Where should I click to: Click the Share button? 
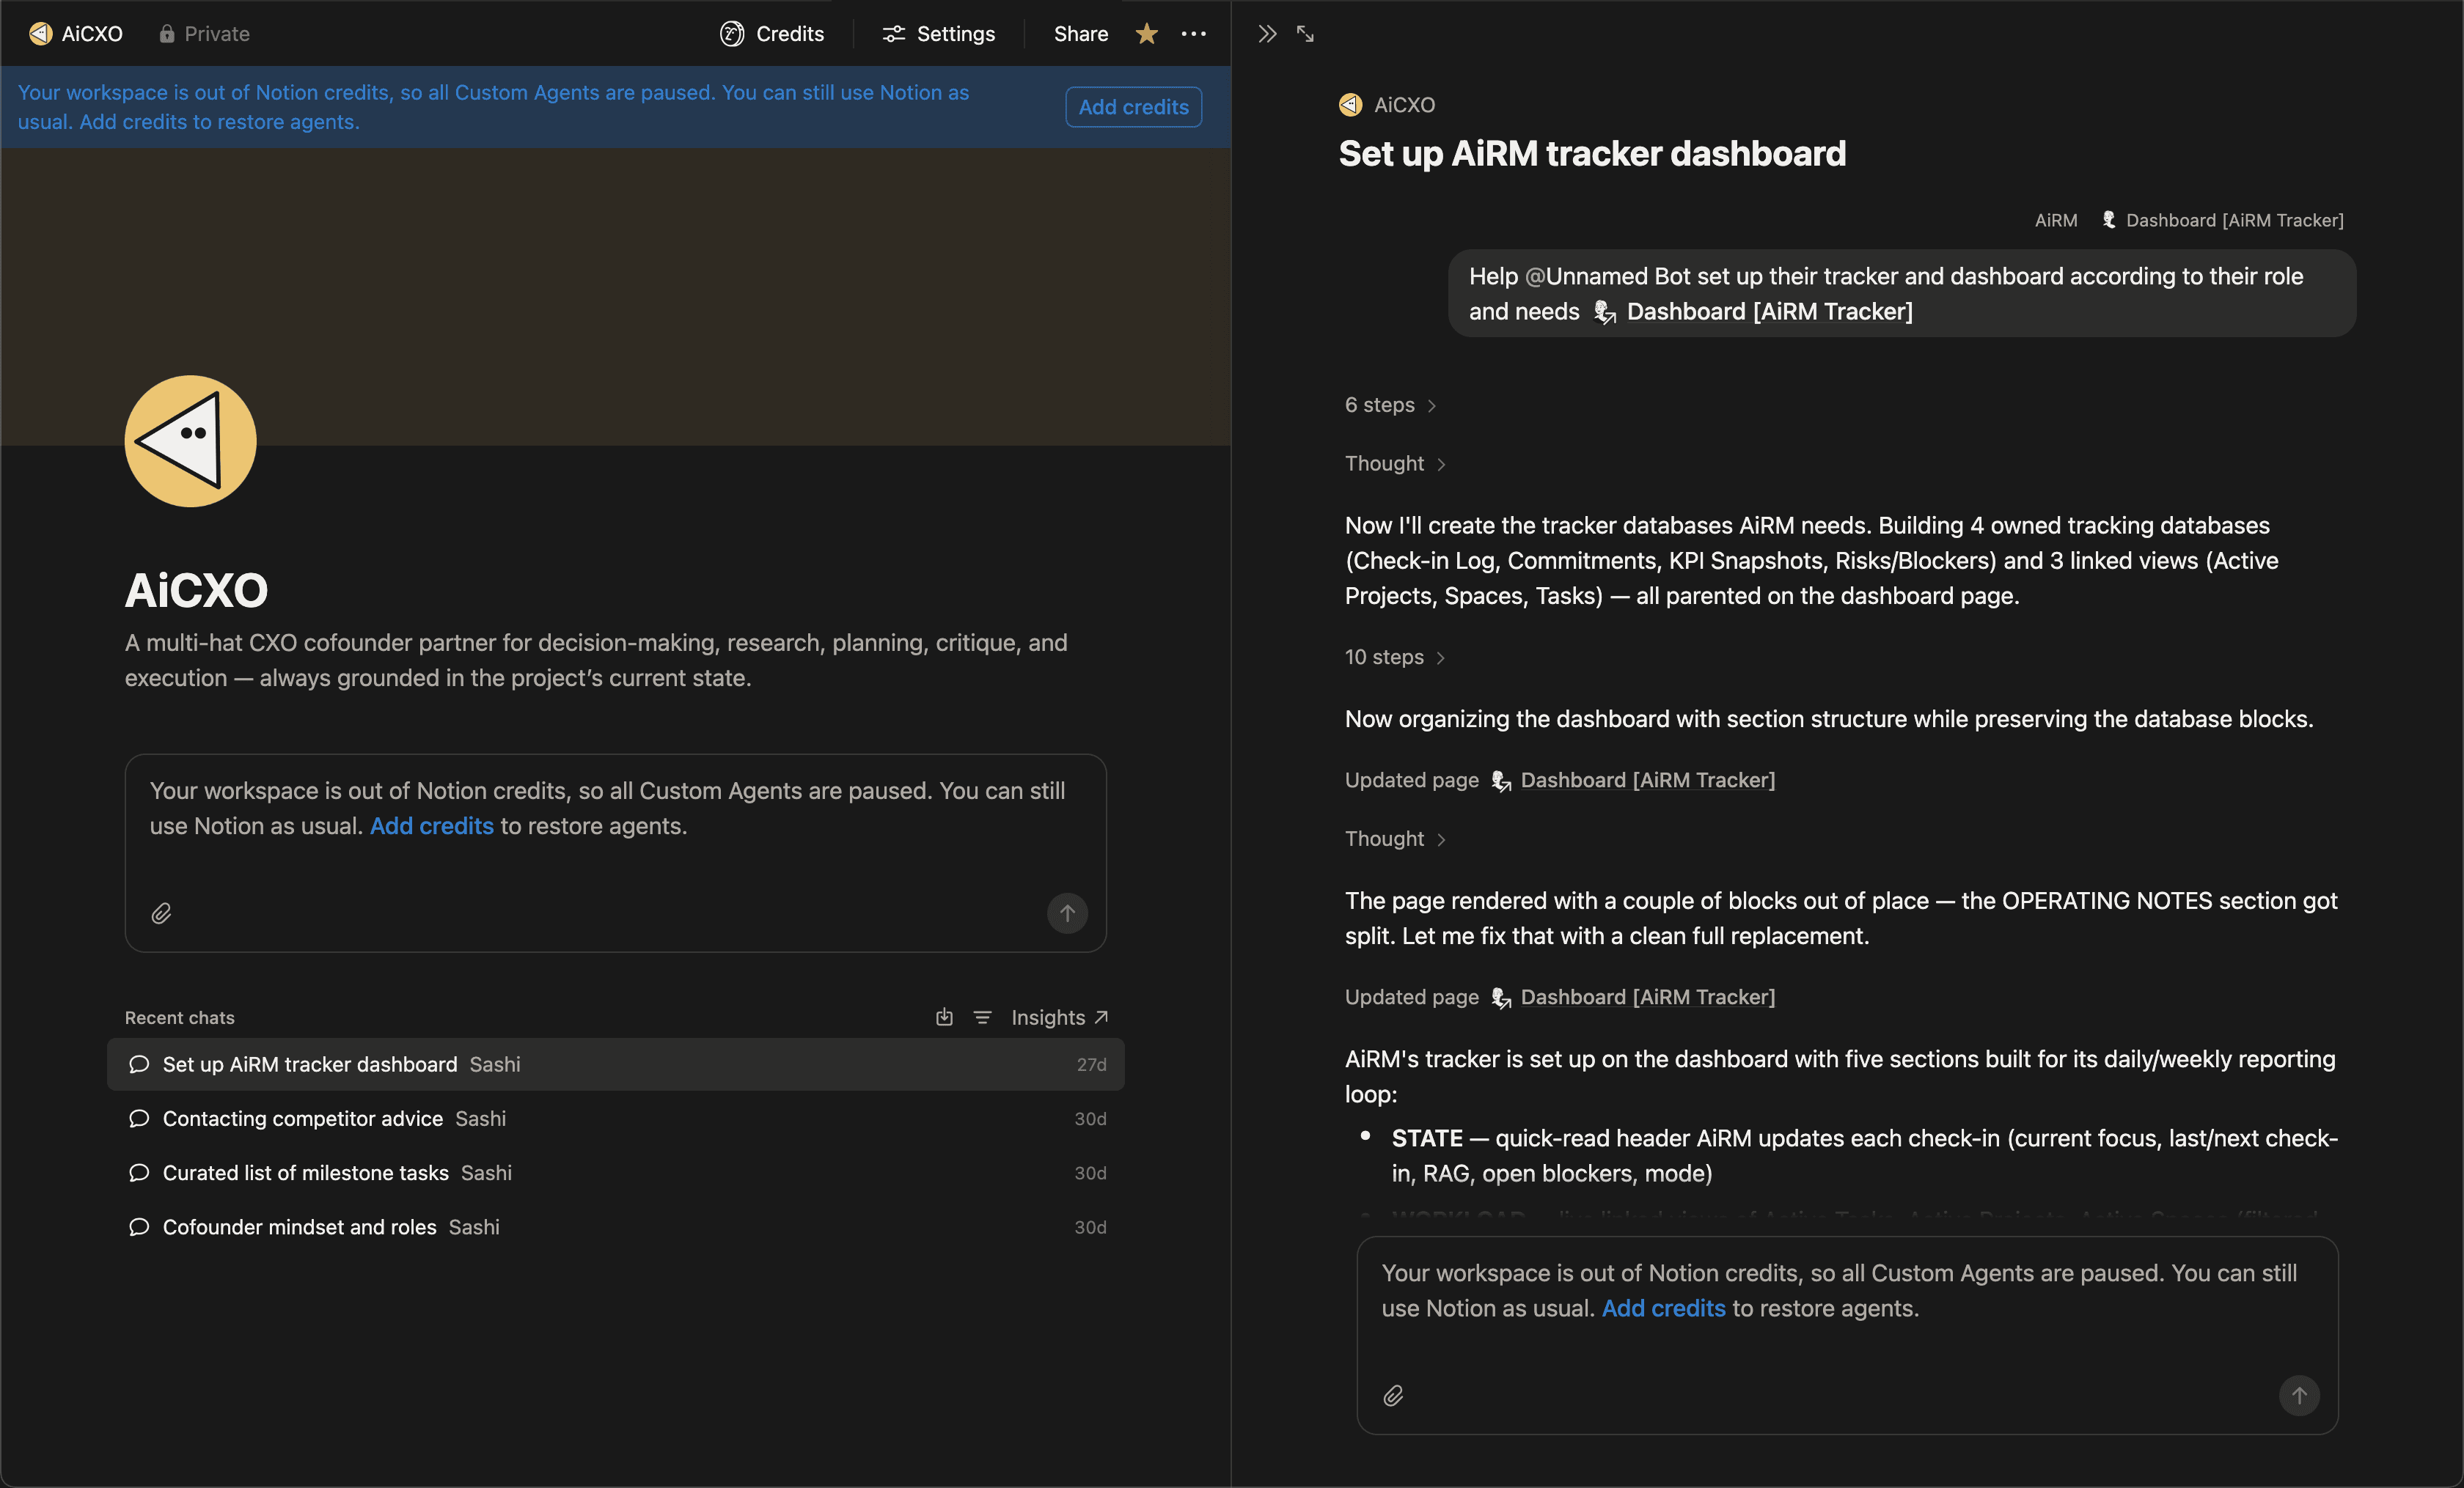click(1080, 34)
